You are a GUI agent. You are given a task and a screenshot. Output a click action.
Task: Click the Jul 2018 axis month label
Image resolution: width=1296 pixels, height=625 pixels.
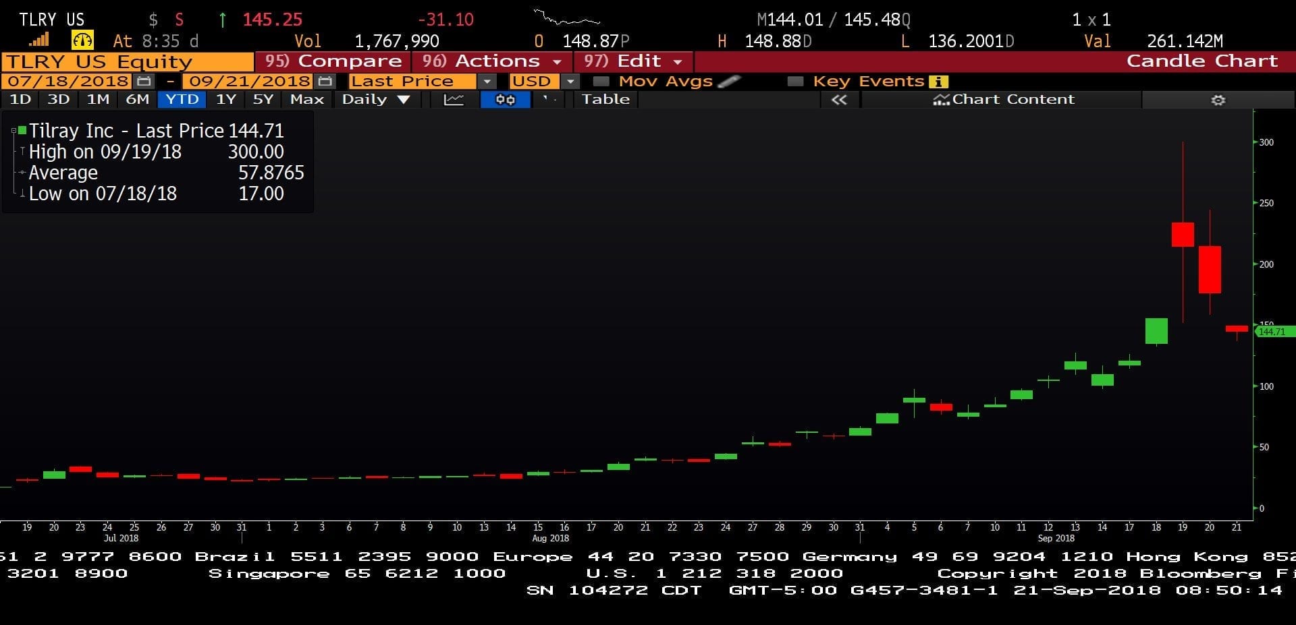pos(121,538)
